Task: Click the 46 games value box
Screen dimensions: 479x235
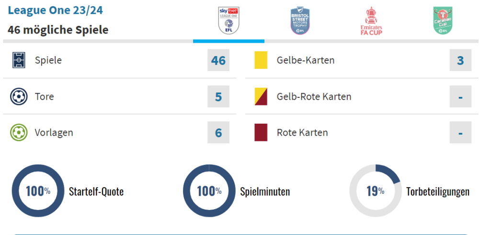Action: pos(218,60)
